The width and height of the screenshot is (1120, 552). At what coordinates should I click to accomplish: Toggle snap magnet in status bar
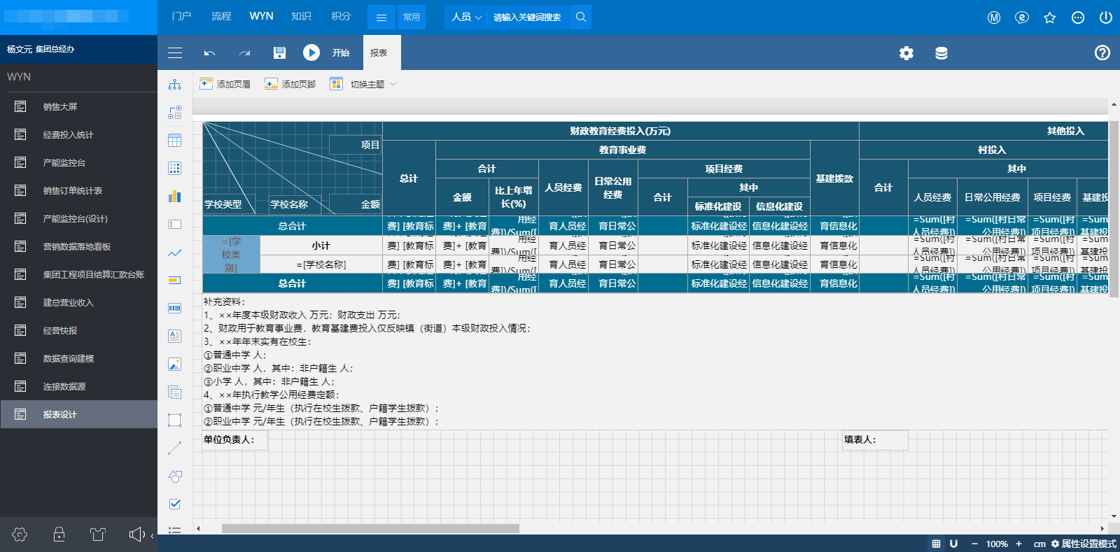(x=953, y=544)
